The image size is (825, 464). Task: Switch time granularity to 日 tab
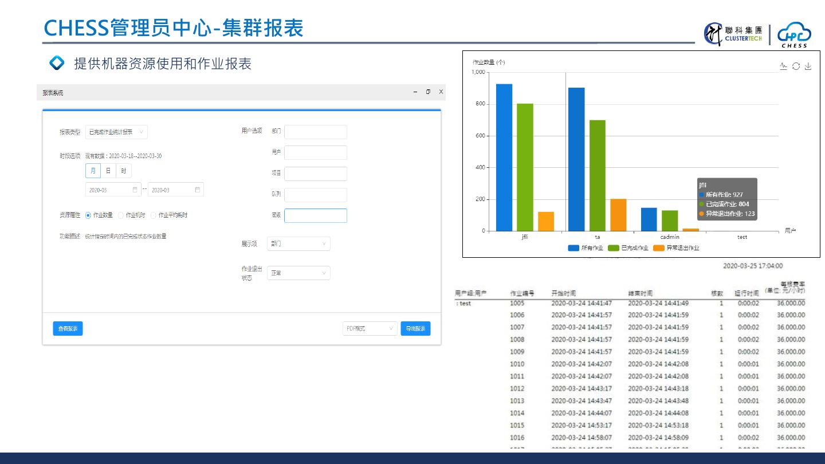coord(108,171)
